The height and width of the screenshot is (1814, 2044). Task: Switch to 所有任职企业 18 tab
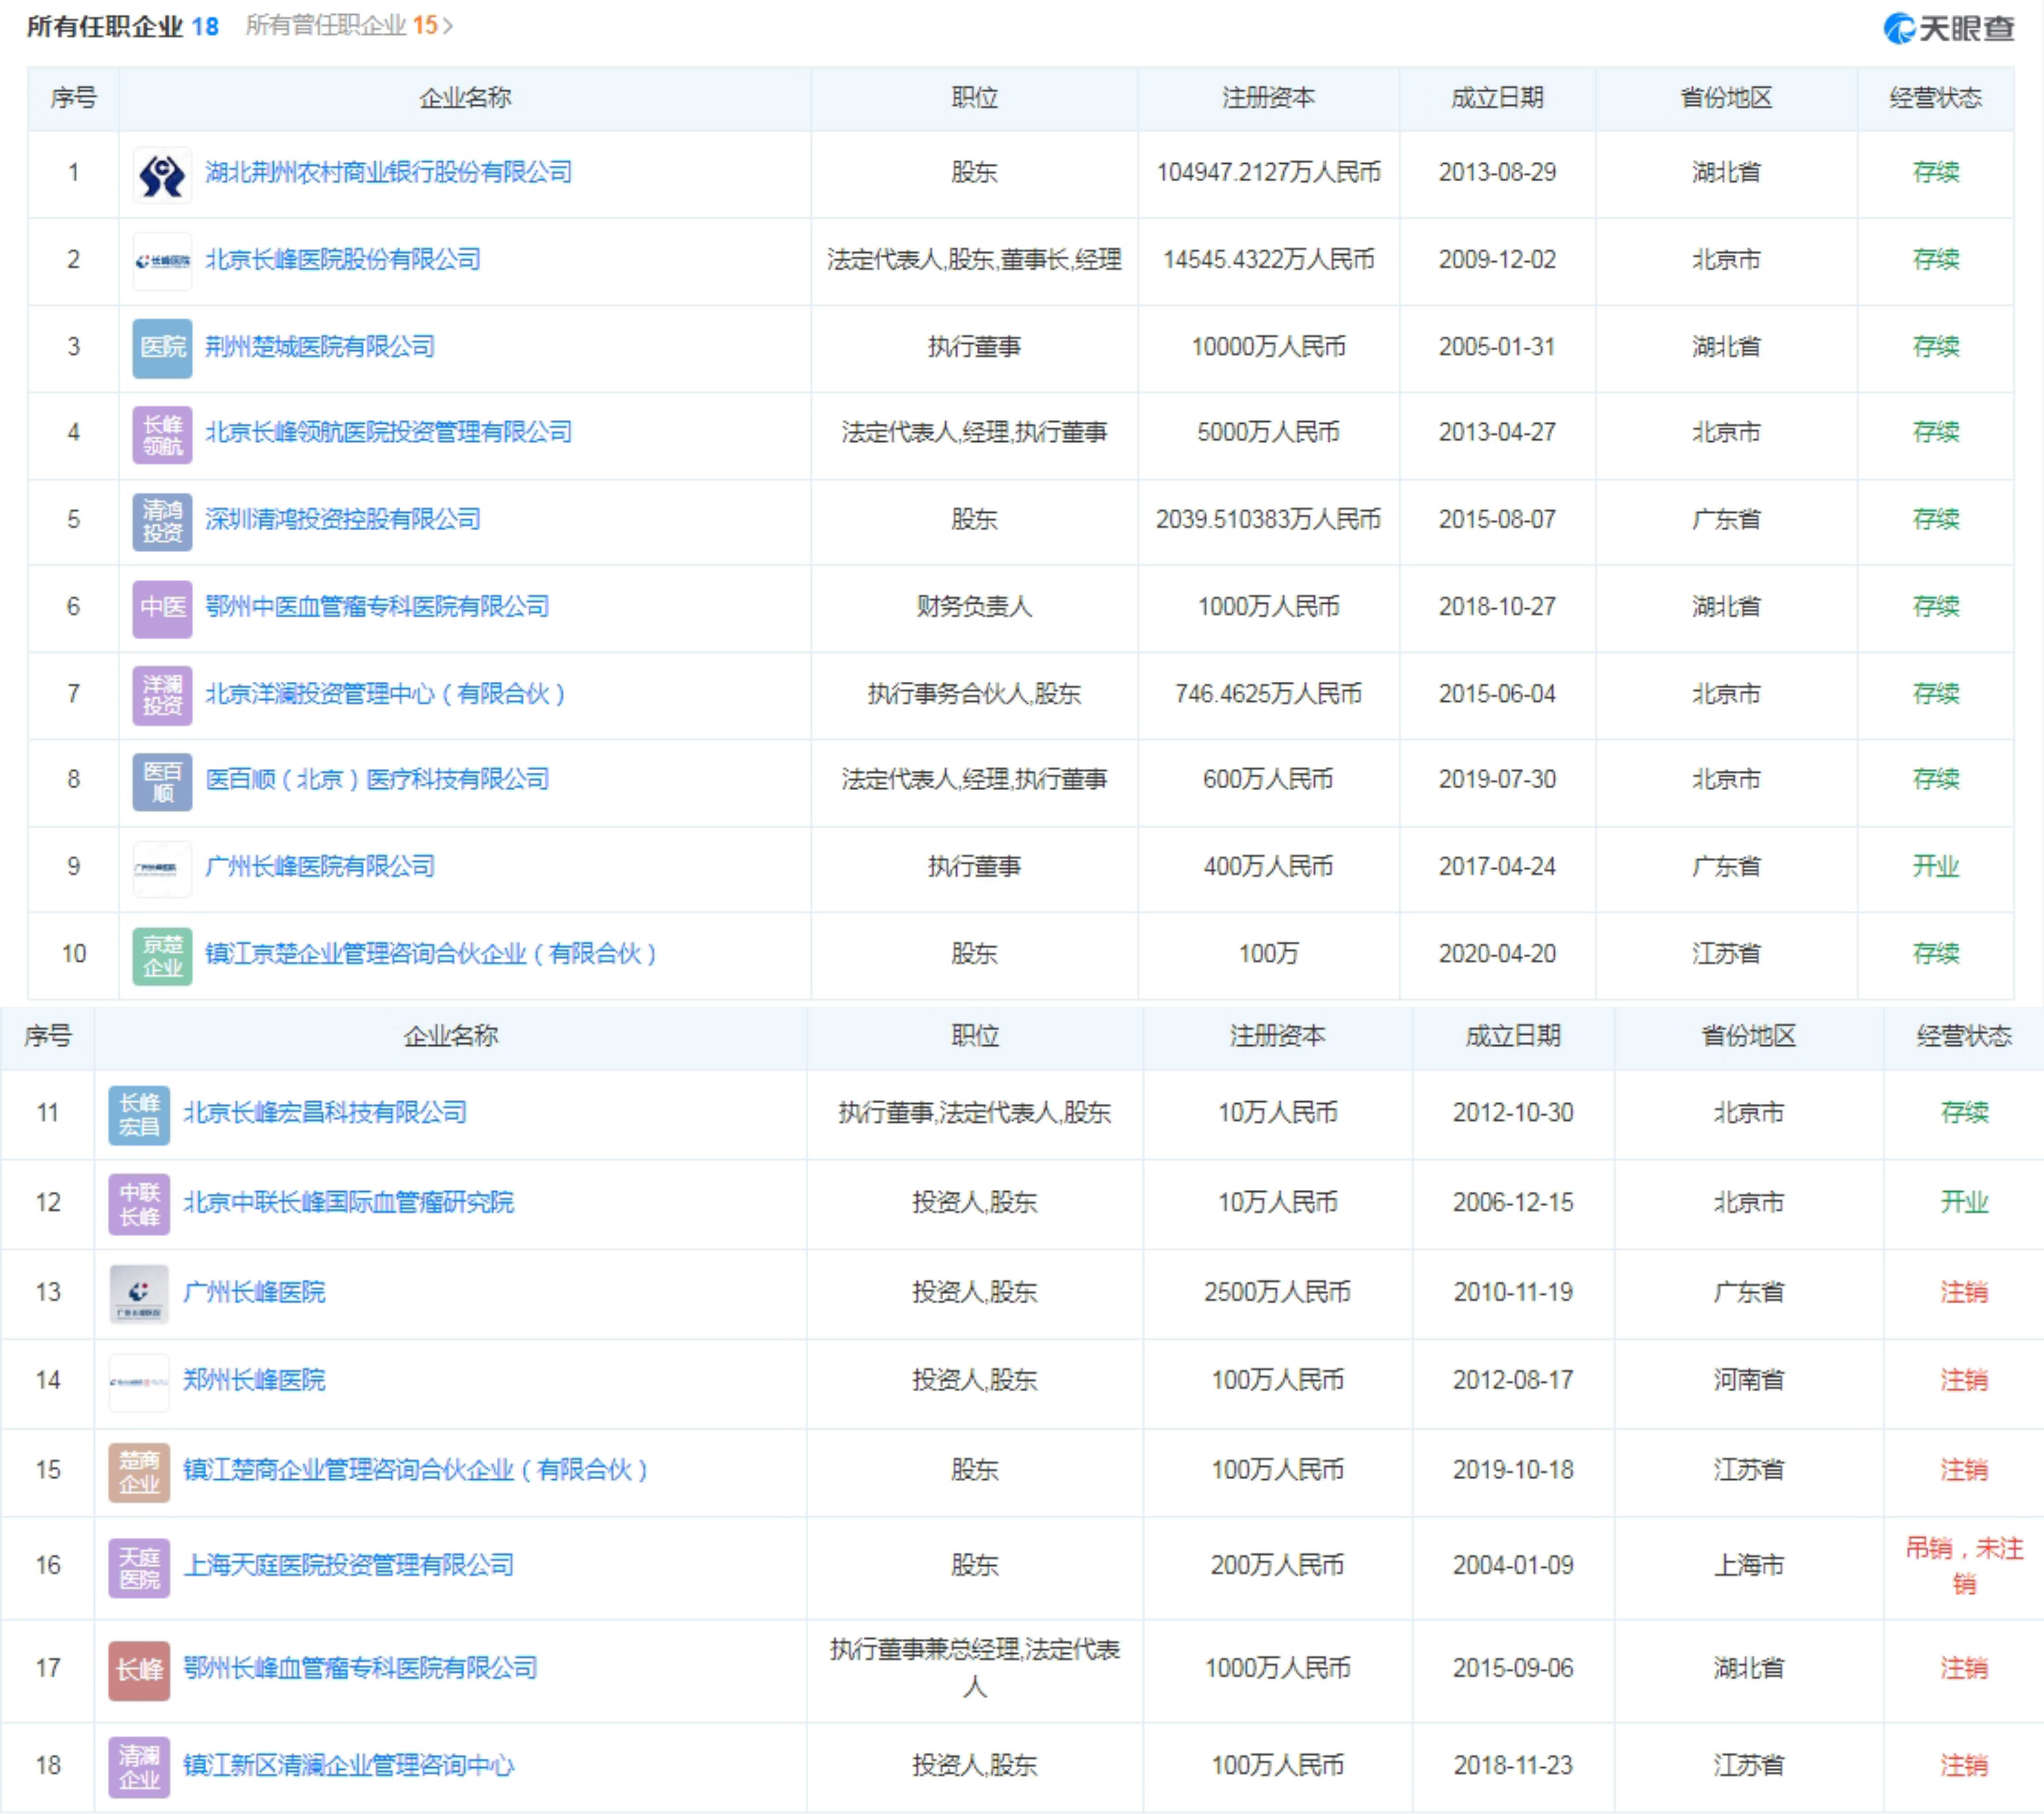click(122, 26)
